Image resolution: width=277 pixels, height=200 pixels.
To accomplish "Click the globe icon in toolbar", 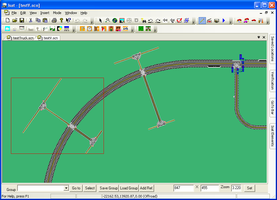I will coord(114,21).
